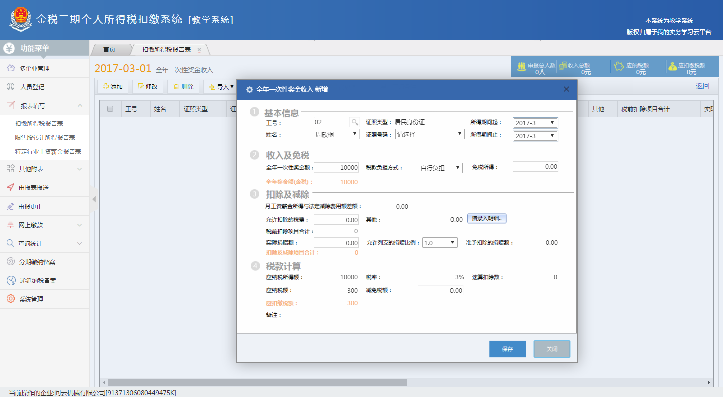The height and width of the screenshot is (397, 723).
Task: Click the 查询统计 magnifier icon
Action: click(10, 243)
